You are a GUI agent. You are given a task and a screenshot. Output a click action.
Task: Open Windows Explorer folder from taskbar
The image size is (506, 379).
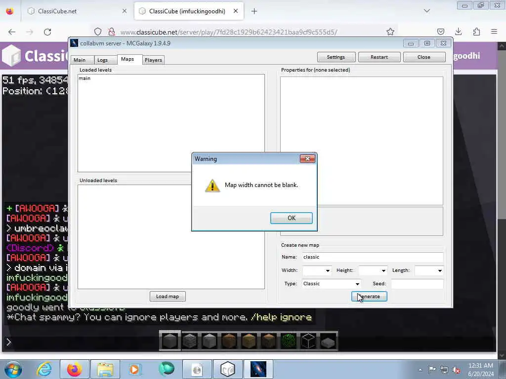(105, 369)
